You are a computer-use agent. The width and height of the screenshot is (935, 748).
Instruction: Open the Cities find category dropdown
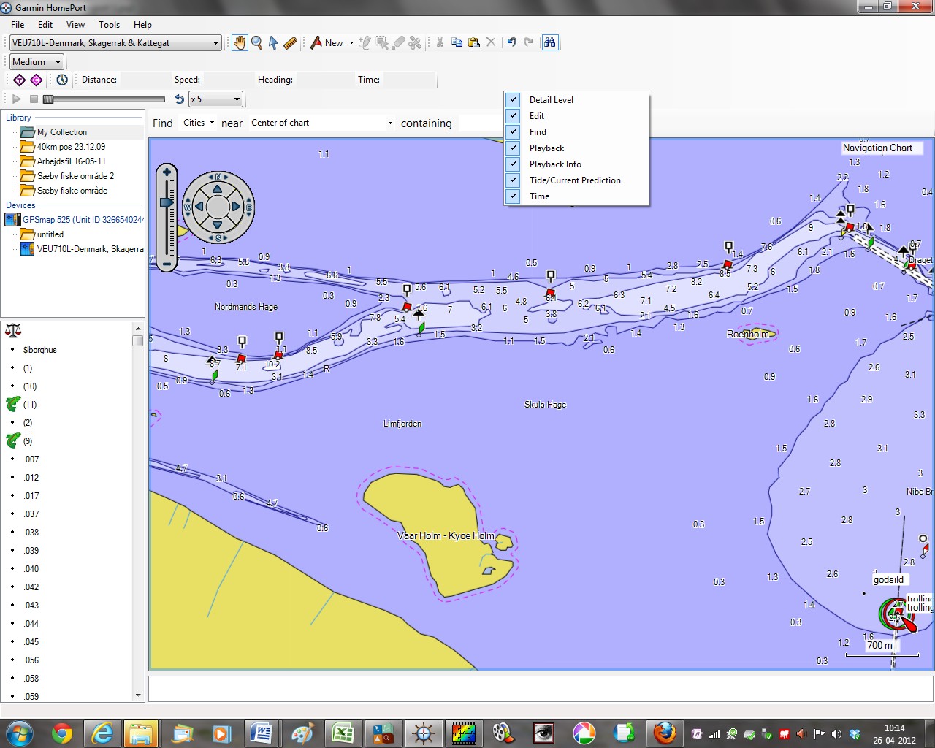[x=199, y=123]
